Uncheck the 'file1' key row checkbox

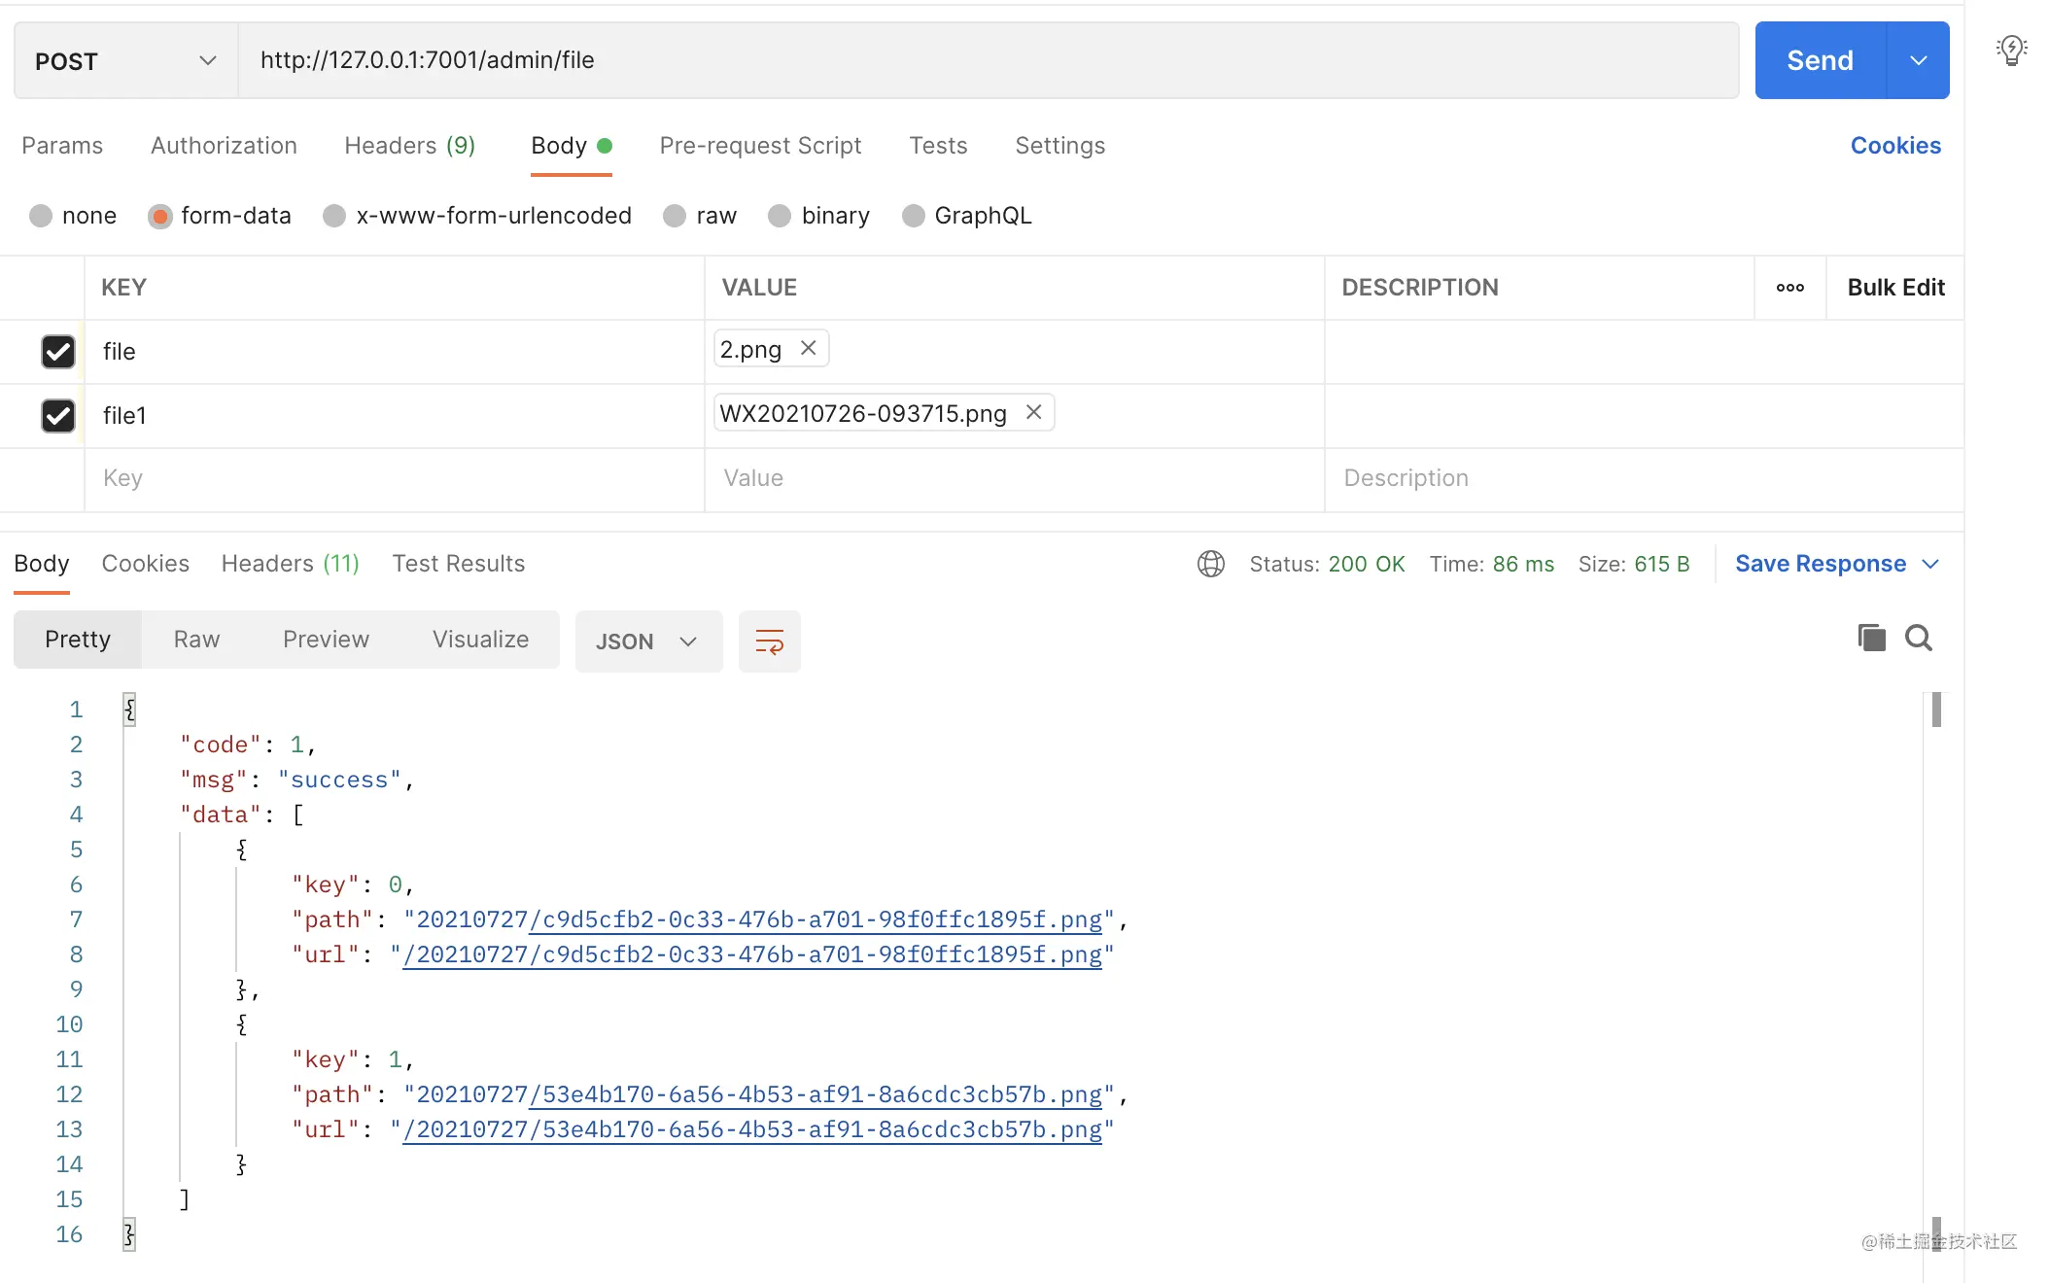(x=57, y=415)
